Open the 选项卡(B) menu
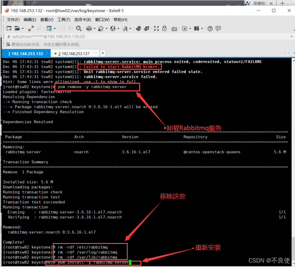 pyautogui.click(x=83, y=20)
